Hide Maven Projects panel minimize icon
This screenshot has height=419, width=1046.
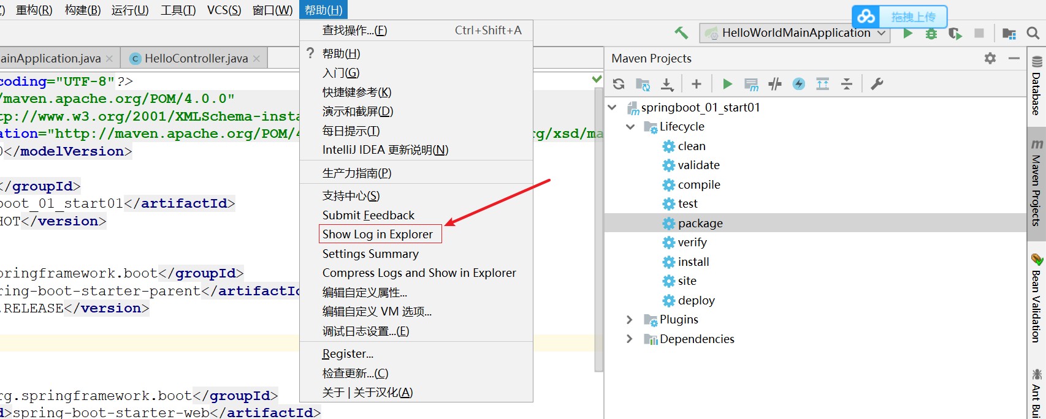[1014, 58]
